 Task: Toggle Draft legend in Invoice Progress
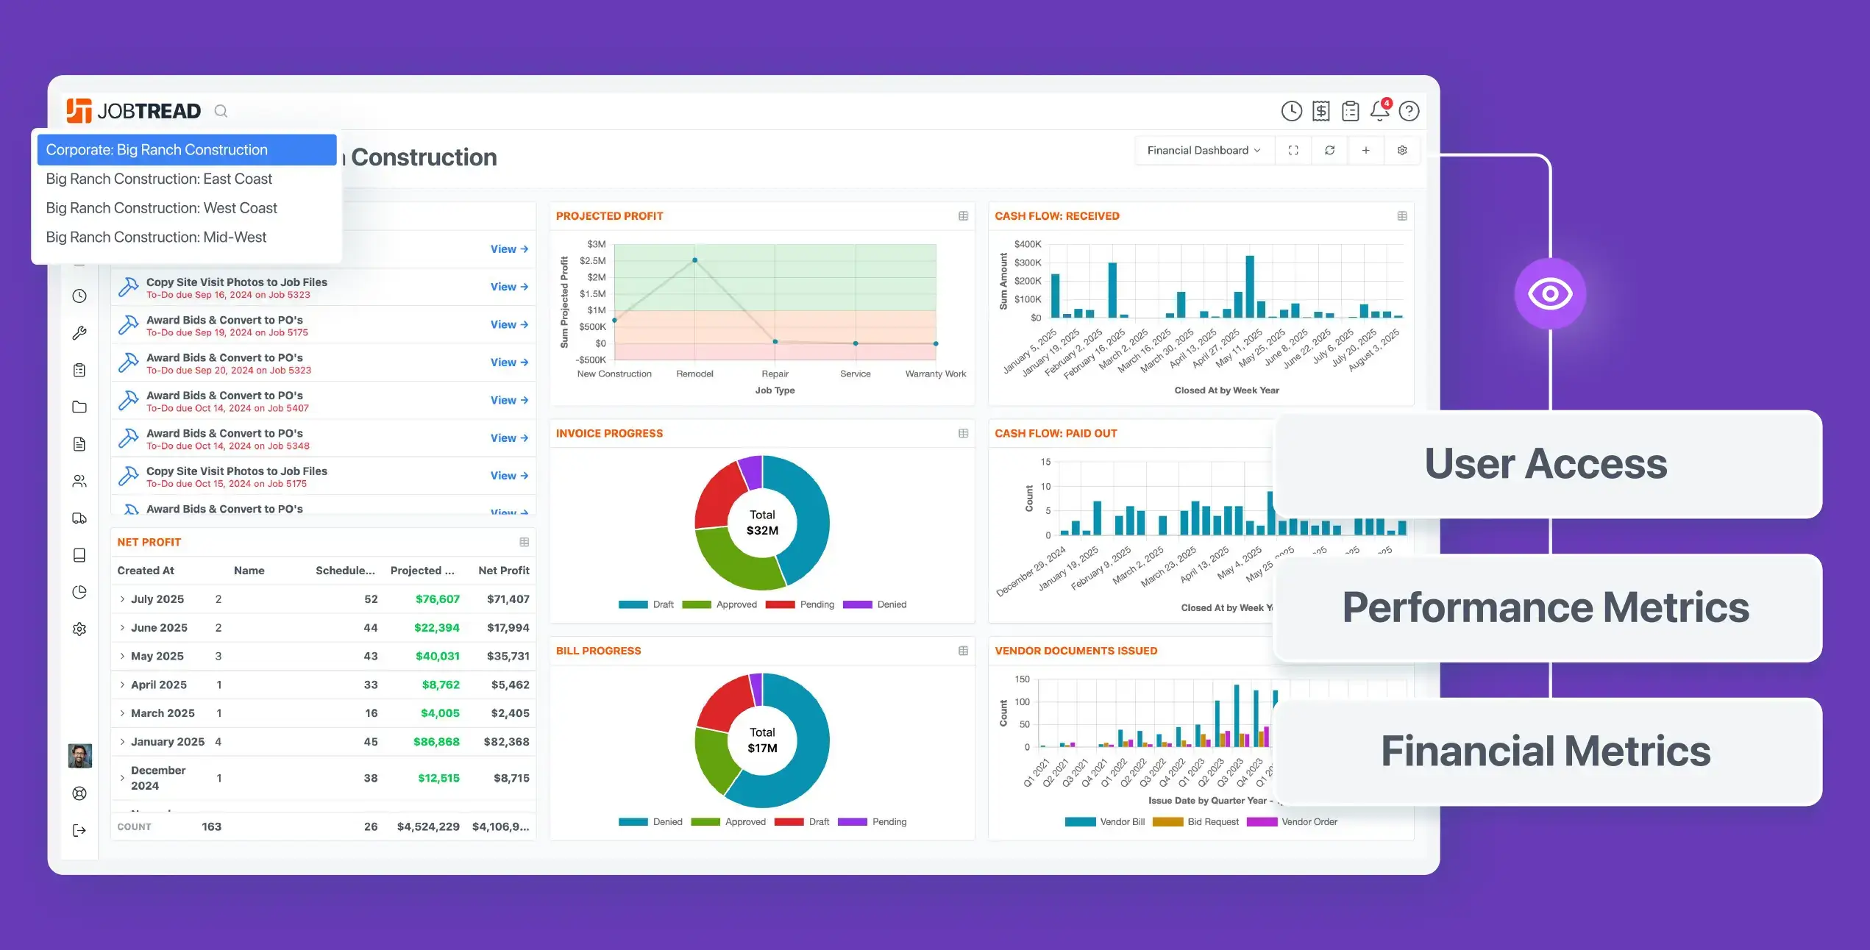[x=647, y=604]
